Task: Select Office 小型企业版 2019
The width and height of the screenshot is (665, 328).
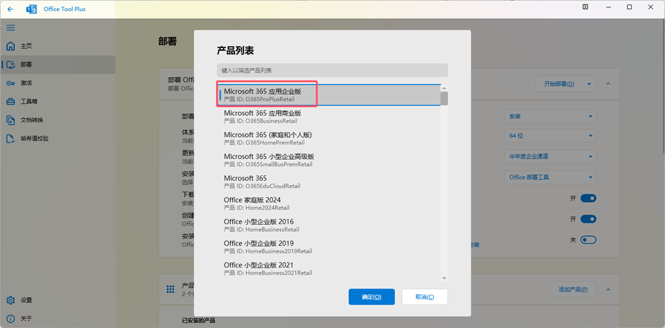Action: pyautogui.click(x=329, y=247)
